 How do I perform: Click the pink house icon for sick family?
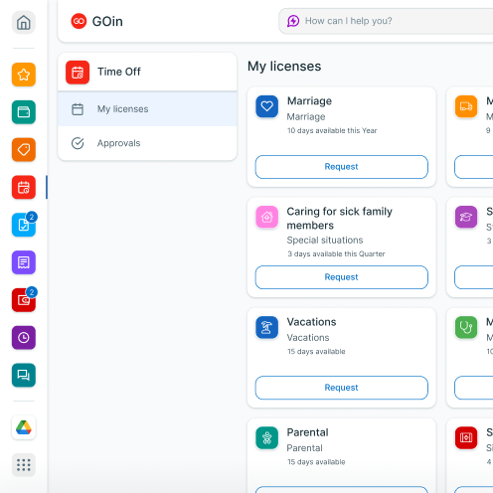point(267,217)
